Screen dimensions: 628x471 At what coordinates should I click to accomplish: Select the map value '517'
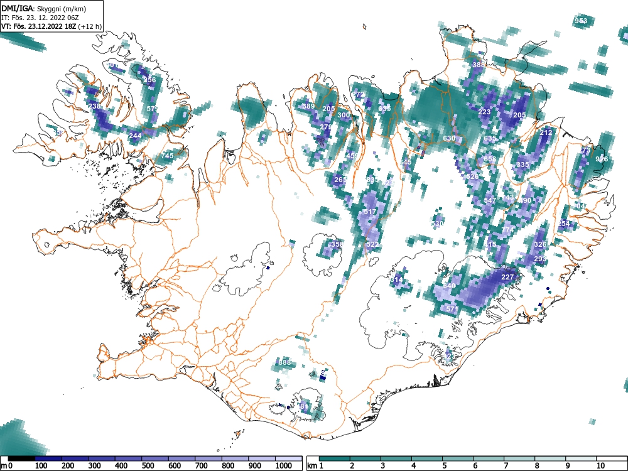[x=370, y=212]
